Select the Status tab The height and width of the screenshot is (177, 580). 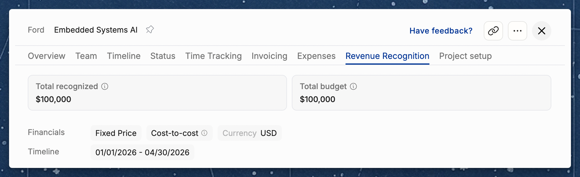pyautogui.click(x=163, y=56)
